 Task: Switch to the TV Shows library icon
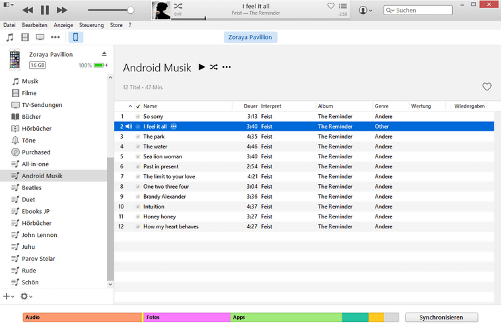[40, 38]
